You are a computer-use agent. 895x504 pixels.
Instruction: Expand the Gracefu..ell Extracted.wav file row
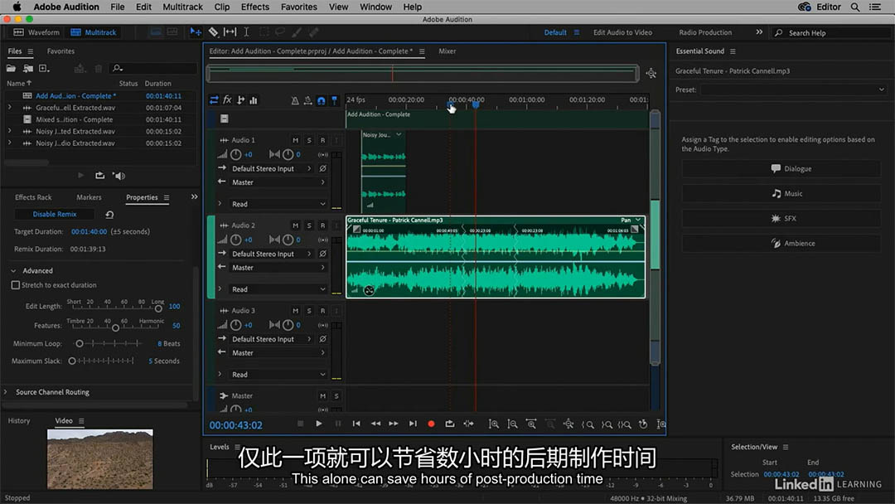point(9,107)
